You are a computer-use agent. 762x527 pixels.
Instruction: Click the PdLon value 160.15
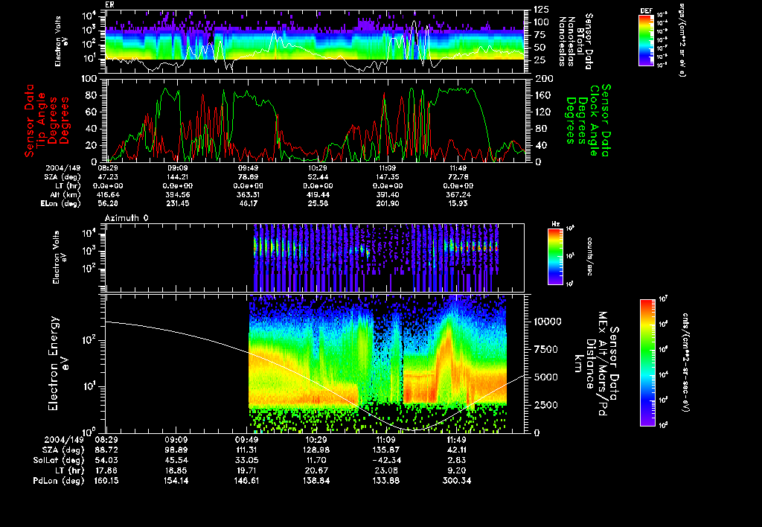106,480
